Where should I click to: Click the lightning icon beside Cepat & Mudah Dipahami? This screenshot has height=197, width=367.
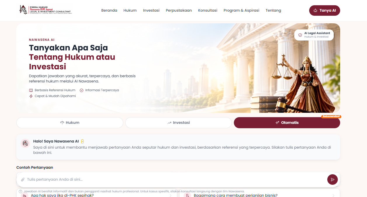point(31,96)
